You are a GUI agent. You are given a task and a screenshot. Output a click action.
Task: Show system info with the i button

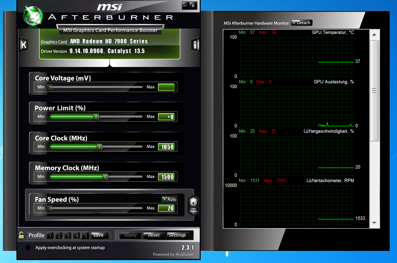[x=195, y=45]
